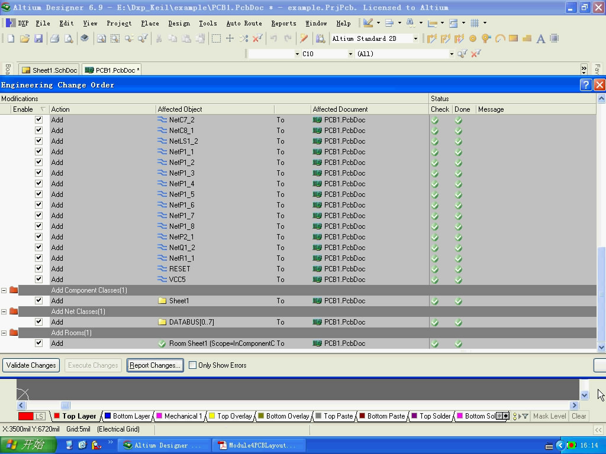Click the Zoom to Fit Document icon

click(x=101, y=38)
